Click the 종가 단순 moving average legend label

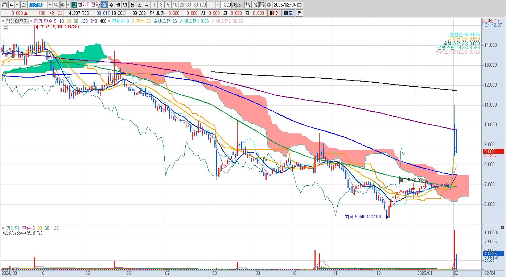click(x=44, y=21)
